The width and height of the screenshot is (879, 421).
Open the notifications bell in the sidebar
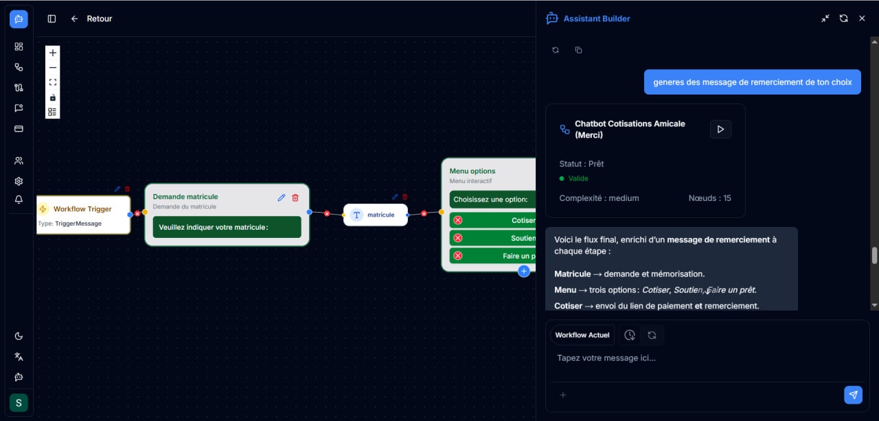click(x=19, y=200)
